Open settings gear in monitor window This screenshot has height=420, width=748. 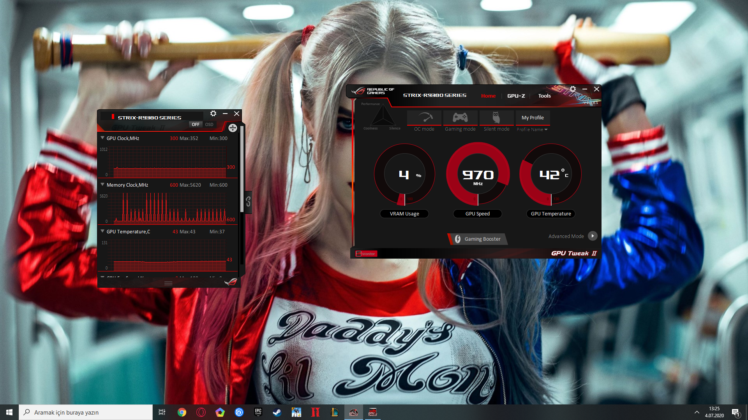pyautogui.click(x=213, y=114)
